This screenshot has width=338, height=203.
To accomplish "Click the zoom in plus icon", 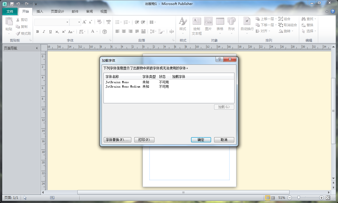I will point(321,198).
